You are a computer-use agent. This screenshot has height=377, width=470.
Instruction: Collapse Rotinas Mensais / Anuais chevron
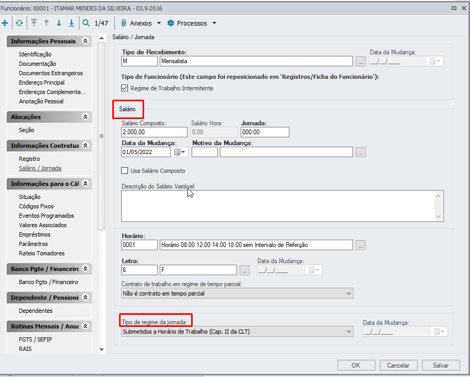coord(86,326)
